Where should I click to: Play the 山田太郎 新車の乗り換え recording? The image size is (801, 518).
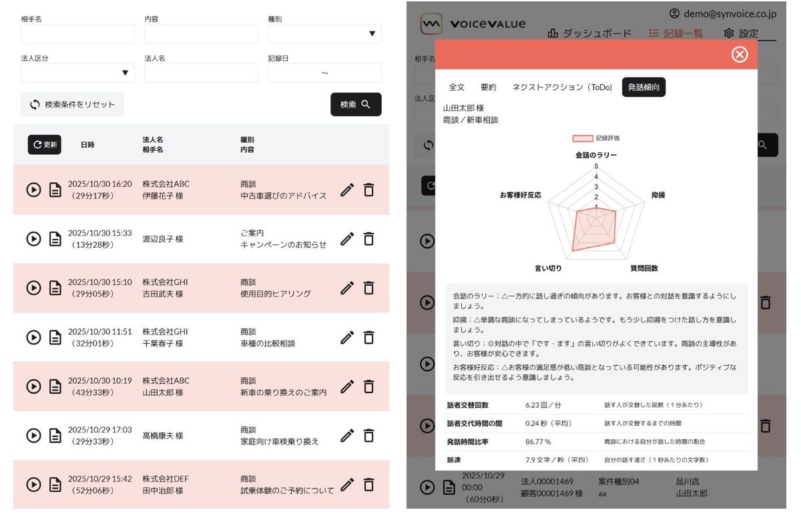tap(33, 386)
